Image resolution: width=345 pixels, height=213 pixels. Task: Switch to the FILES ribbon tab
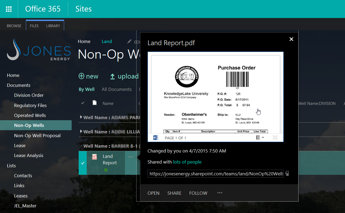[34, 26]
